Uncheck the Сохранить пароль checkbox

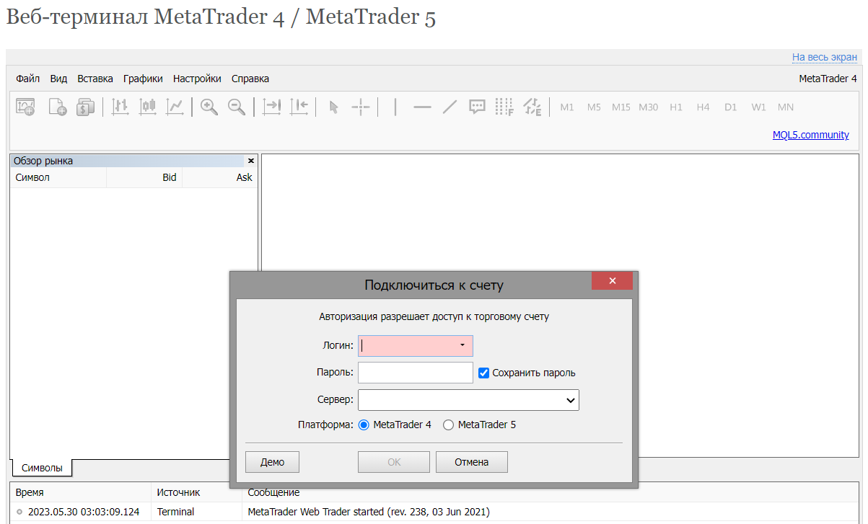[x=484, y=373]
